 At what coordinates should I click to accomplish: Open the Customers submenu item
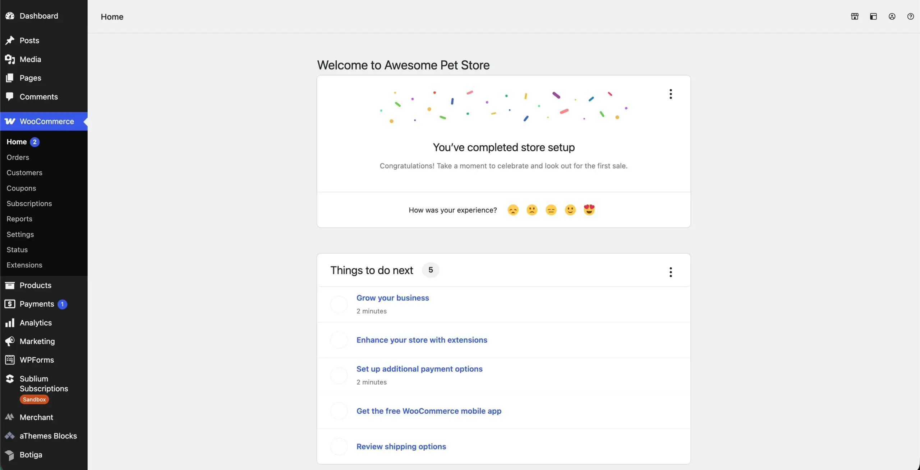(24, 173)
